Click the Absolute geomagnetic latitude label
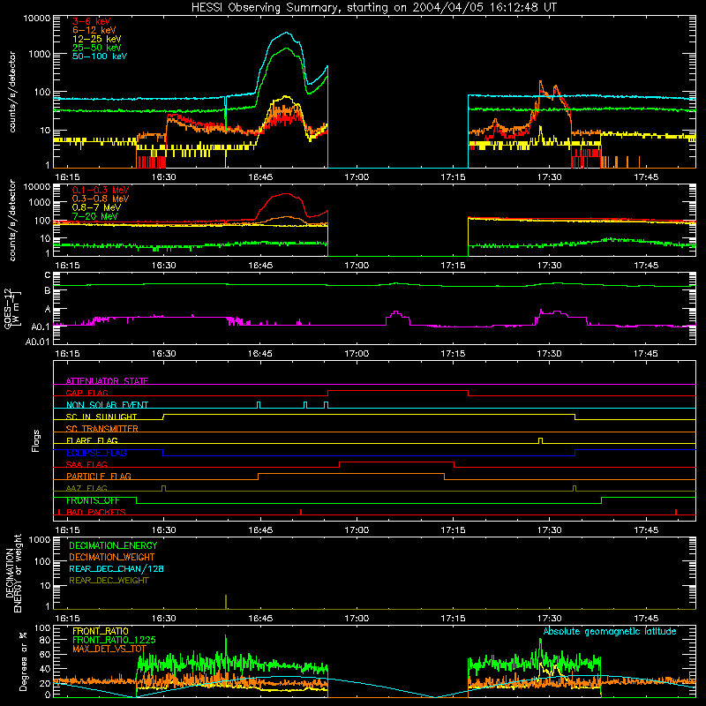 pyautogui.click(x=610, y=631)
